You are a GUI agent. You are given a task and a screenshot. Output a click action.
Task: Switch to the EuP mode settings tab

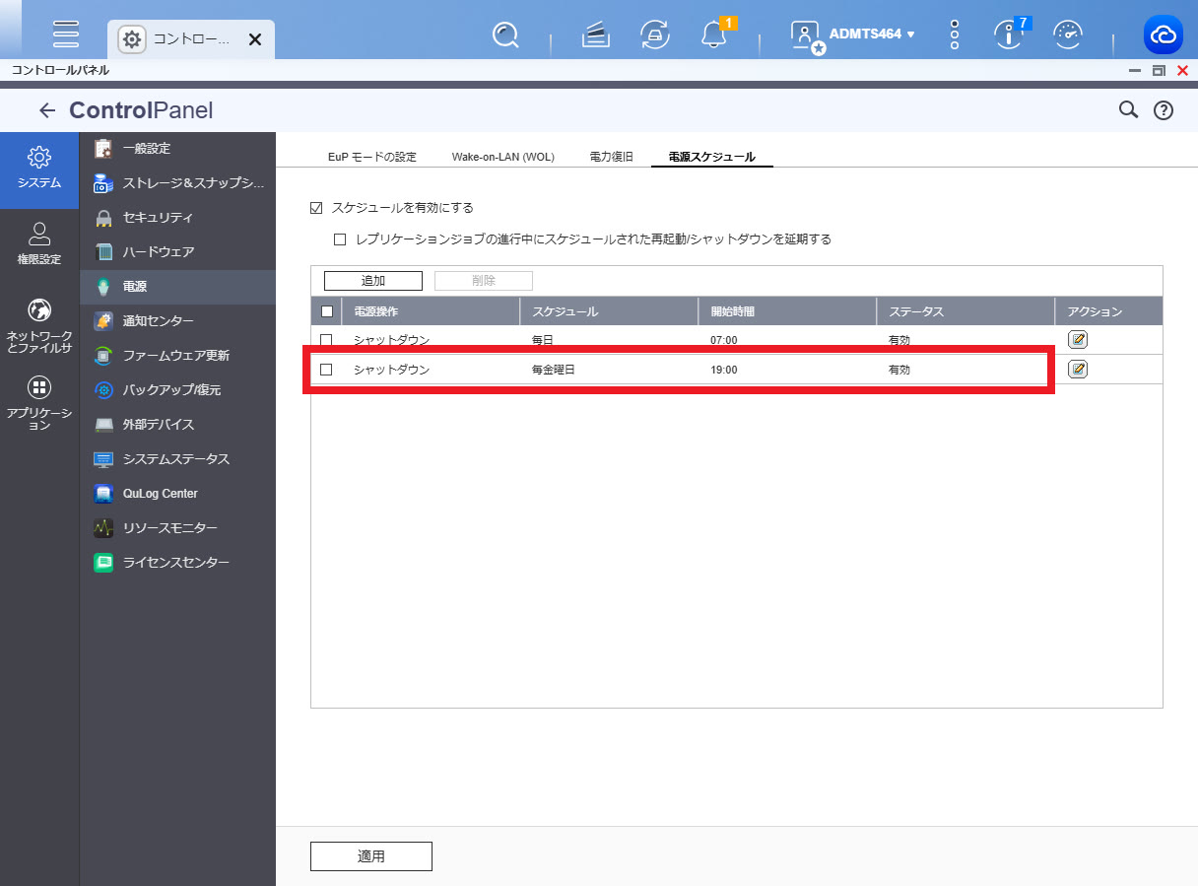pos(372,157)
